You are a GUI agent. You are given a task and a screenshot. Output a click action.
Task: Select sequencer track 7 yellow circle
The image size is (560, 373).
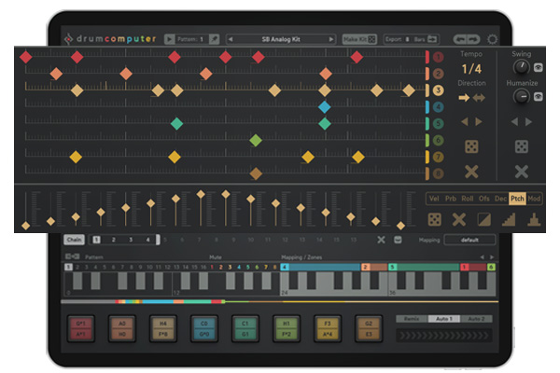tap(439, 157)
